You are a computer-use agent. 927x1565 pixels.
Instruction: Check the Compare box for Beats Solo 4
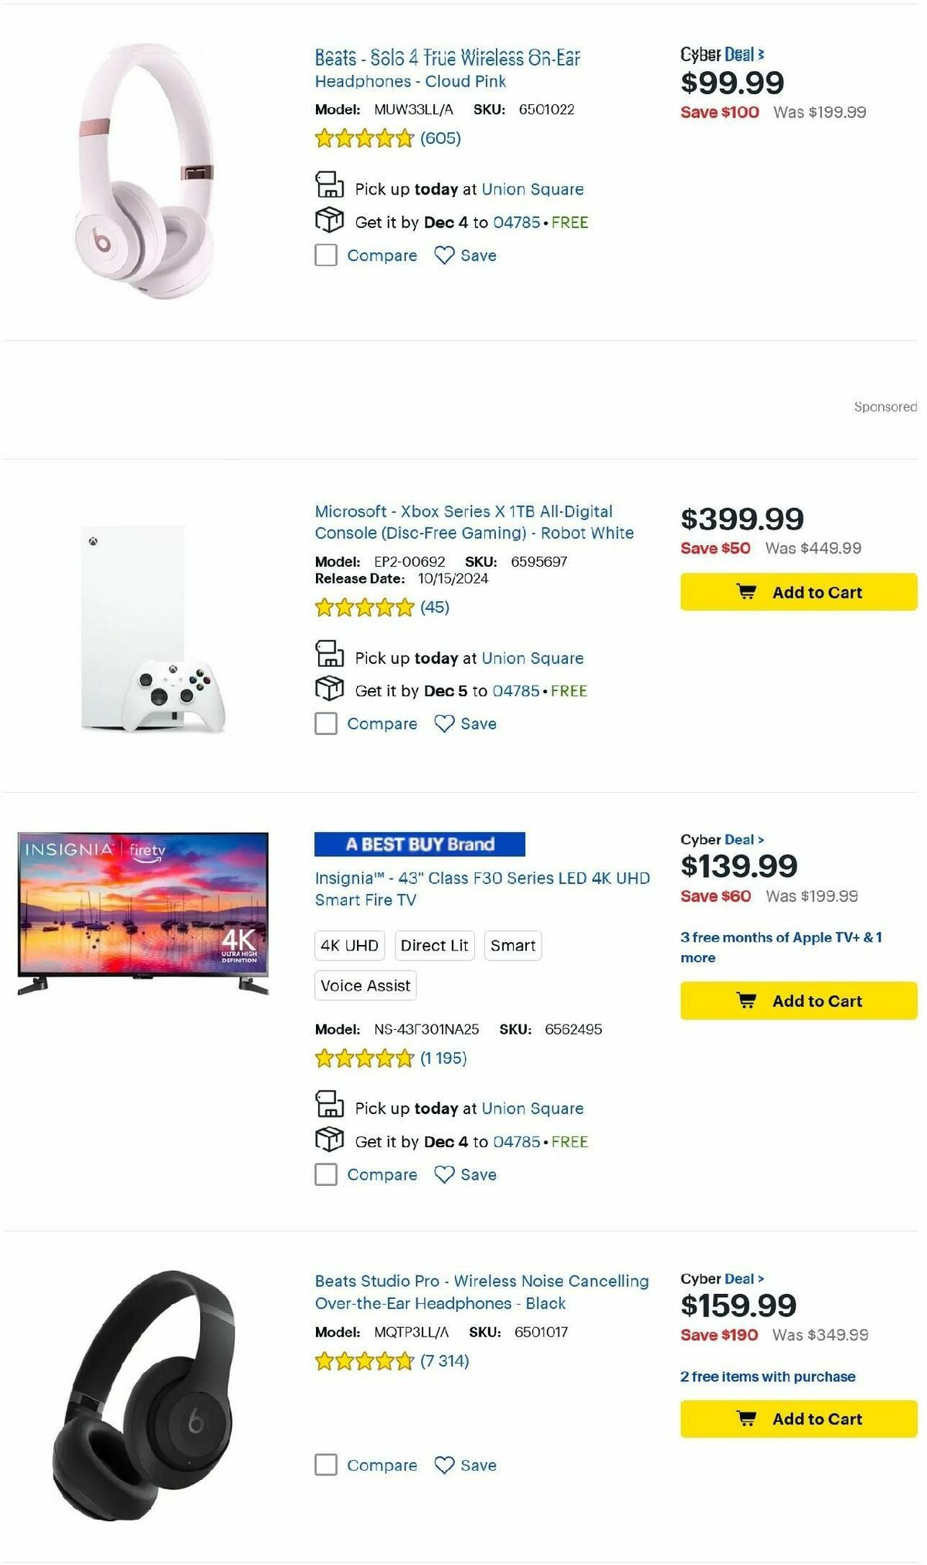[324, 255]
